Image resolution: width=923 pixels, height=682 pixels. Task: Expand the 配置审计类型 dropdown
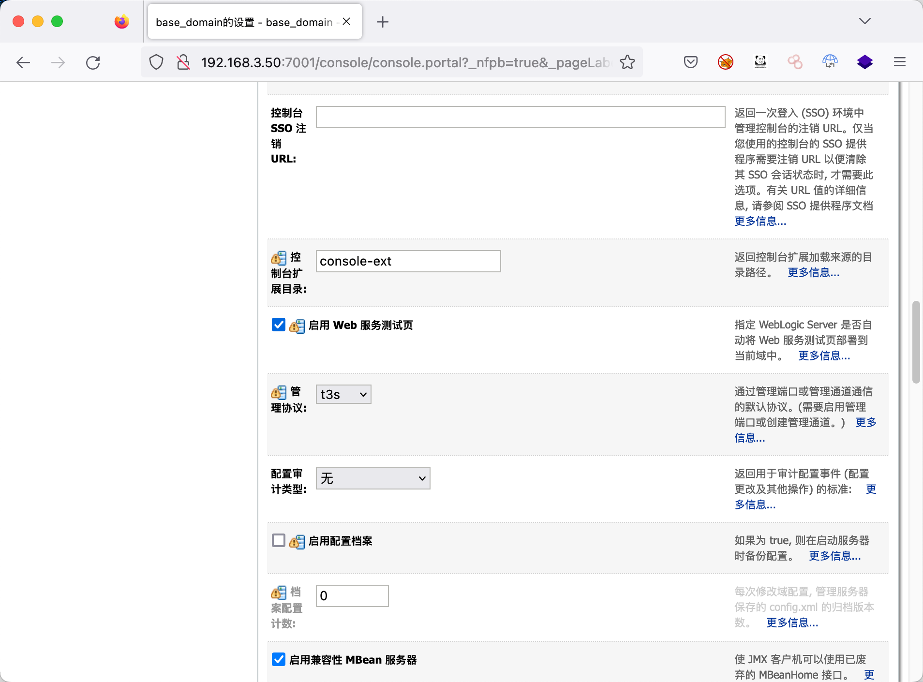click(372, 478)
